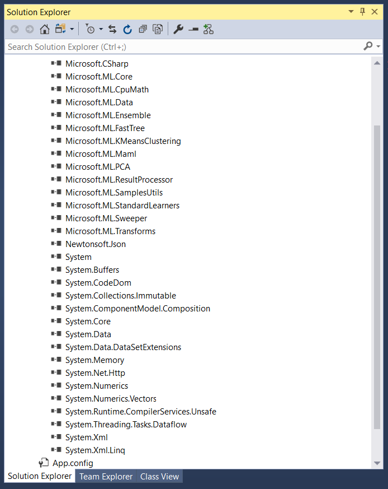Toggle Preview Selected Items icon
This screenshot has height=489, width=388.
coord(193,29)
